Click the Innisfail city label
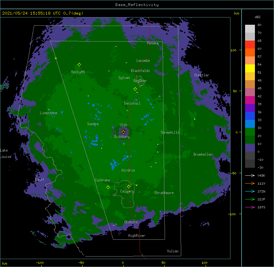 [x=132, y=103]
